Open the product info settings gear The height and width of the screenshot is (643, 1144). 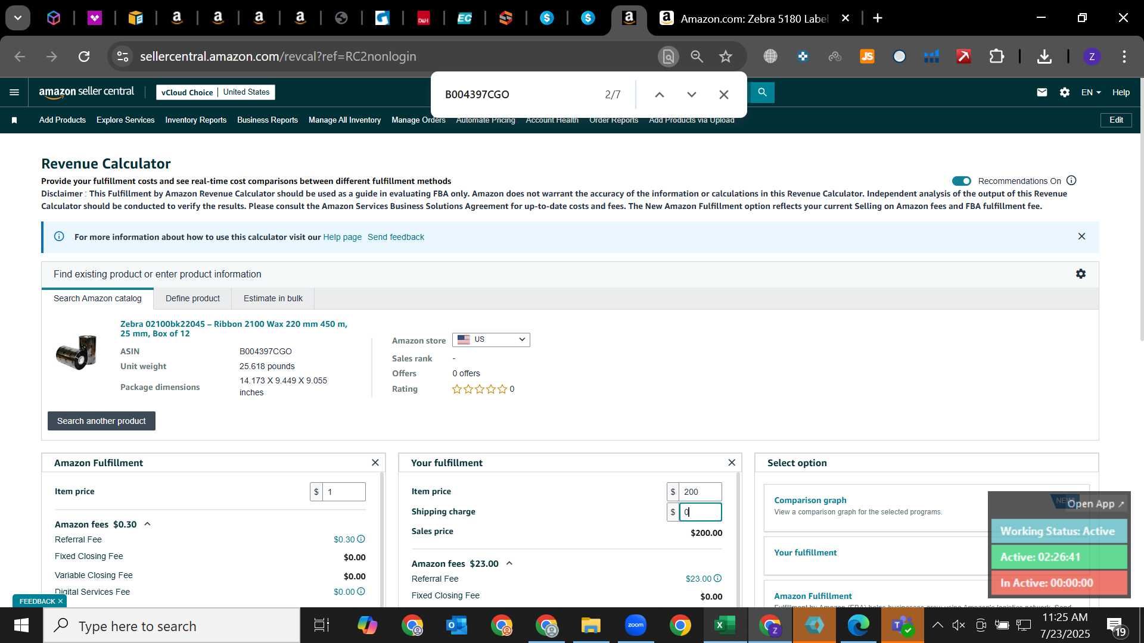pos(1081,274)
